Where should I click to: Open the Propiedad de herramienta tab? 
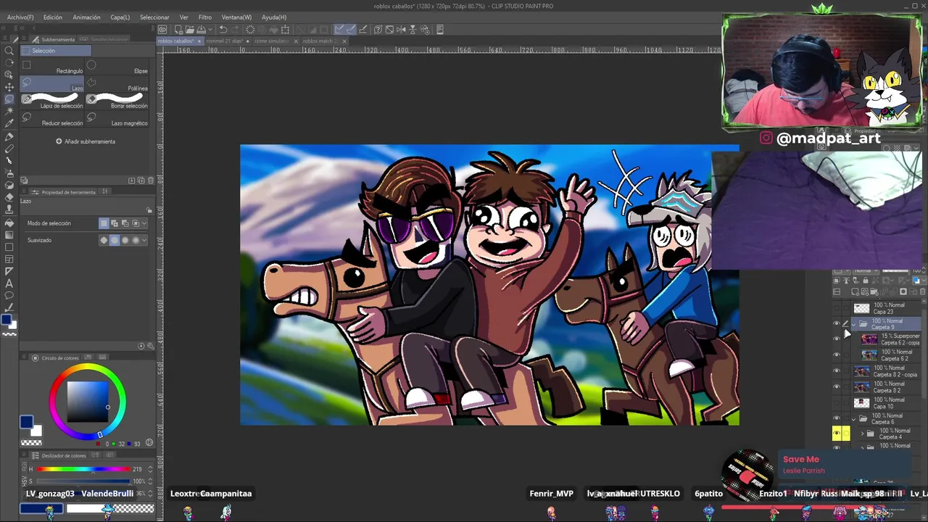(x=65, y=192)
